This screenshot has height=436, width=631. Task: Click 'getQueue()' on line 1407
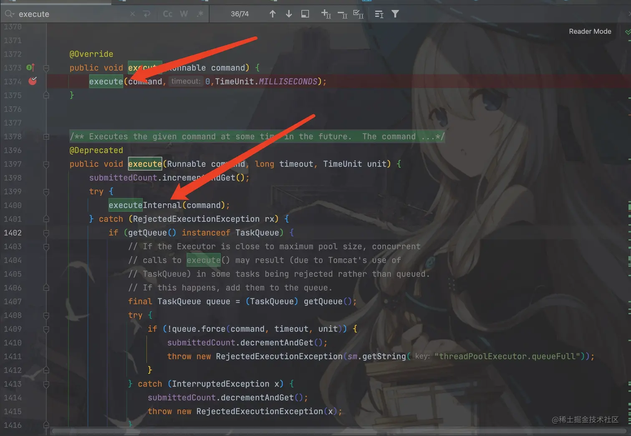pyautogui.click(x=328, y=301)
